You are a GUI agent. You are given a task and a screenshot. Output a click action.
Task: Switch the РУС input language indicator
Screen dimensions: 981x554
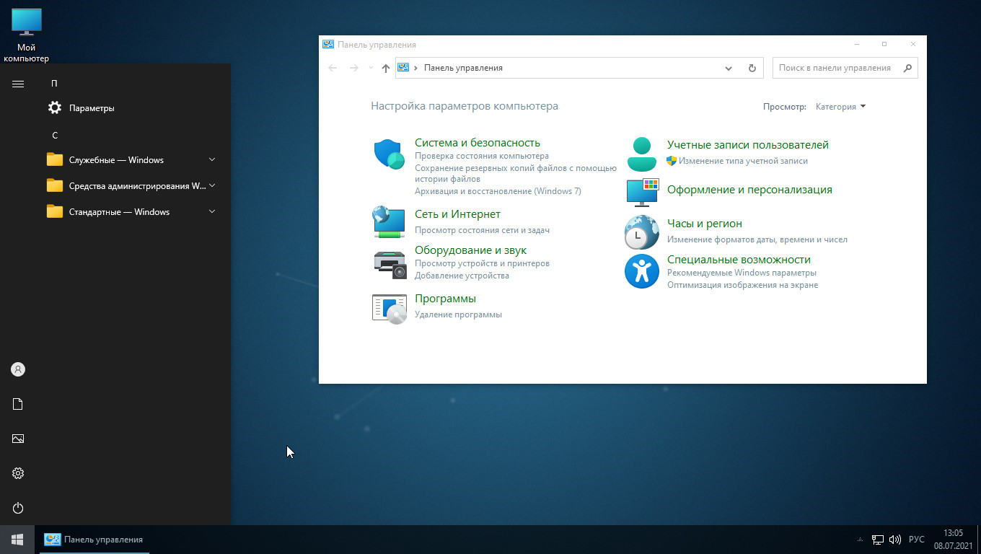tap(917, 540)
